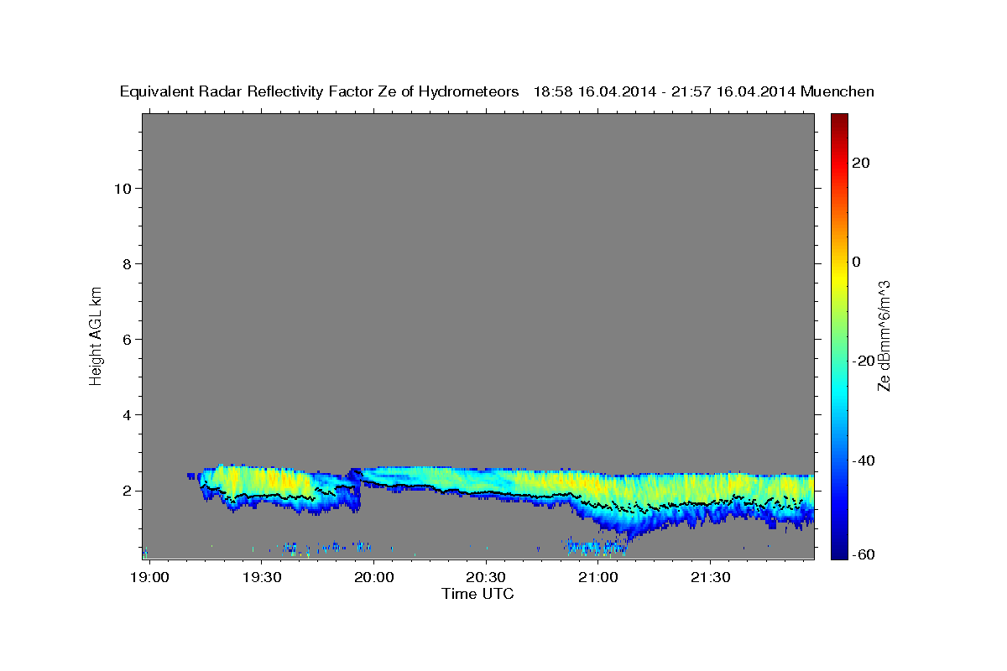Viewport: 1007px width, 671px height.
Task: Click the height tick label 8
Action: pos(126,263)
